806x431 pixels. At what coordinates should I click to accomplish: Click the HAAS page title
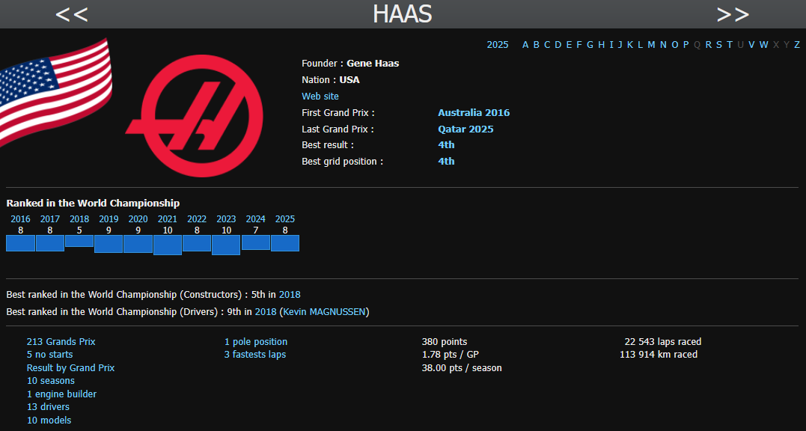tap(402, 14)
